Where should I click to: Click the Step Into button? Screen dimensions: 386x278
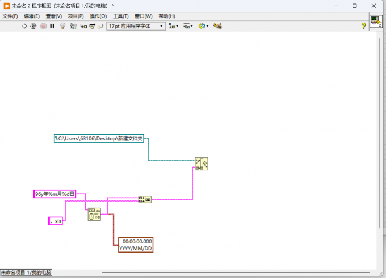[x=83, y=26]
